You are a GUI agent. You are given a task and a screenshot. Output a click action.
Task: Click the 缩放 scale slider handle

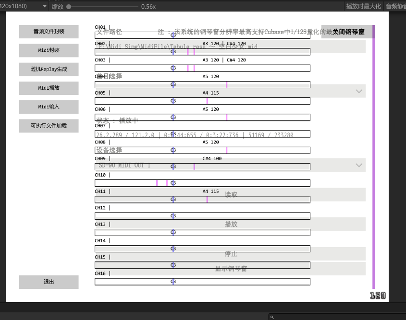tap(69, 7)
